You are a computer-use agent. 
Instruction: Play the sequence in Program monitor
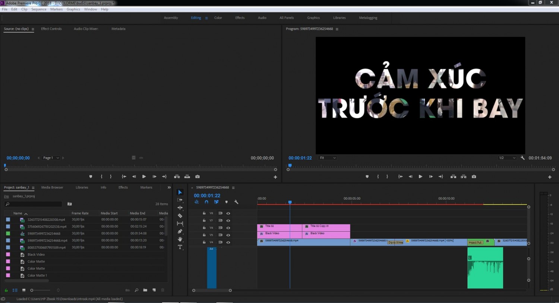click(420, 177)
